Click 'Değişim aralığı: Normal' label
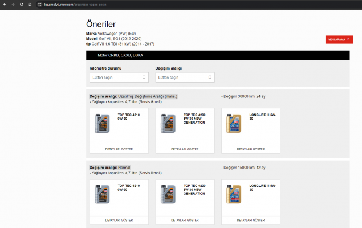 pyautogui.click(x=110, y=168)
